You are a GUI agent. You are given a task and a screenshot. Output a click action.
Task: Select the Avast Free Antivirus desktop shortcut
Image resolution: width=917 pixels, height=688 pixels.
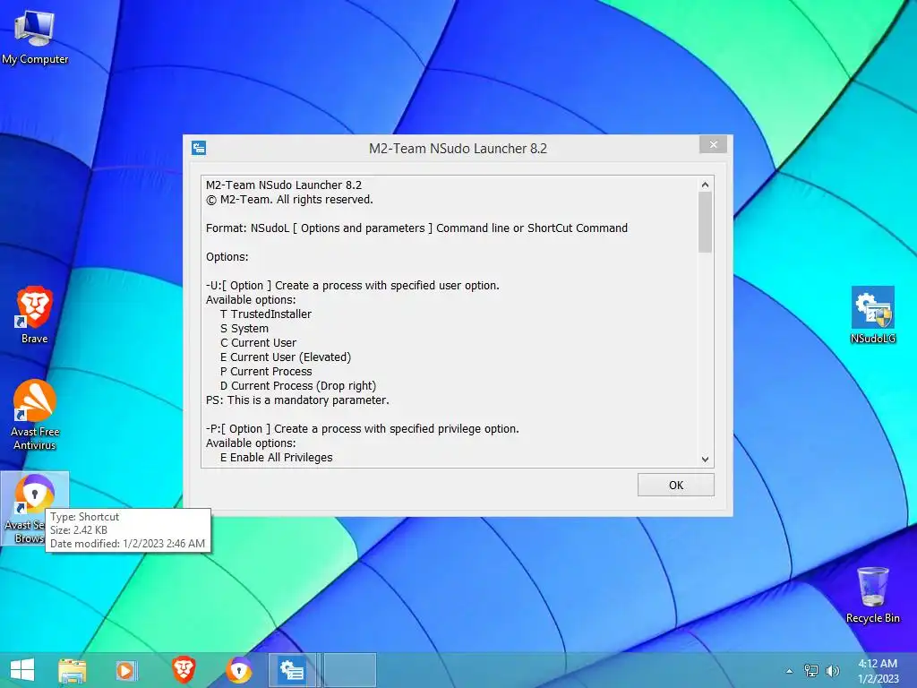pos(35,415)
